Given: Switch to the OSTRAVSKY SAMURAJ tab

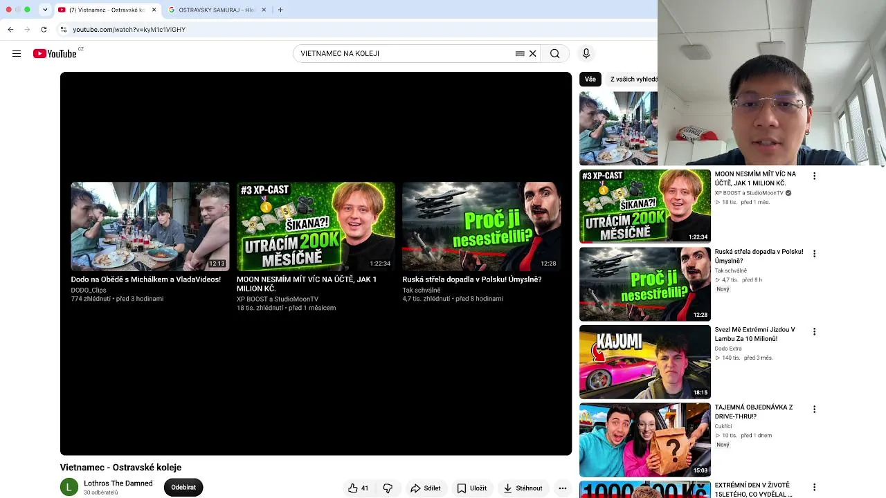Looking at the screenshot, I should (217, 10).
